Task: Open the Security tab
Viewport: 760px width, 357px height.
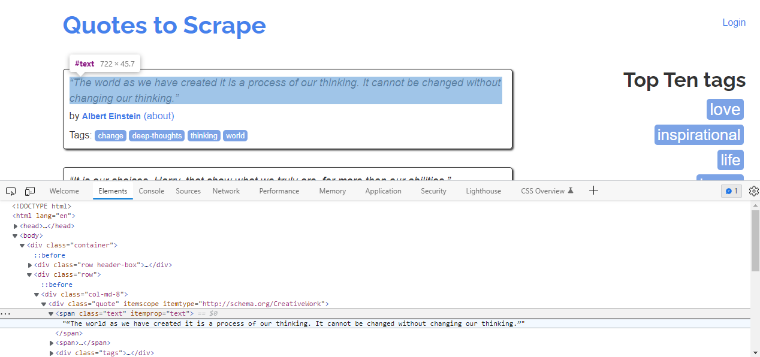Action: [x=433, y=191]
